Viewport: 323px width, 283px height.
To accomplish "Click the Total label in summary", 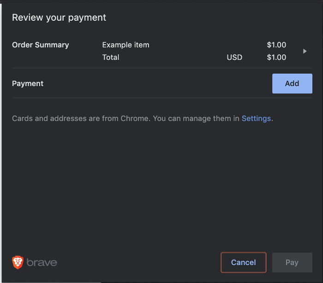I will (x=111, y=58).
